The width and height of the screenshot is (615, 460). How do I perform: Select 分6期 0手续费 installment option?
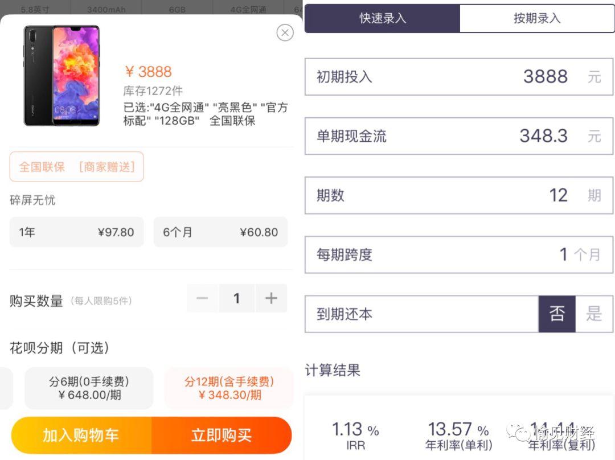[89, 388]
